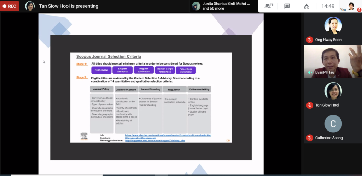Click presenter avatar next to 'Tan Siow Hooi is presenting'
The height and width of the screenshot is (176, 362).
point(30,6)
